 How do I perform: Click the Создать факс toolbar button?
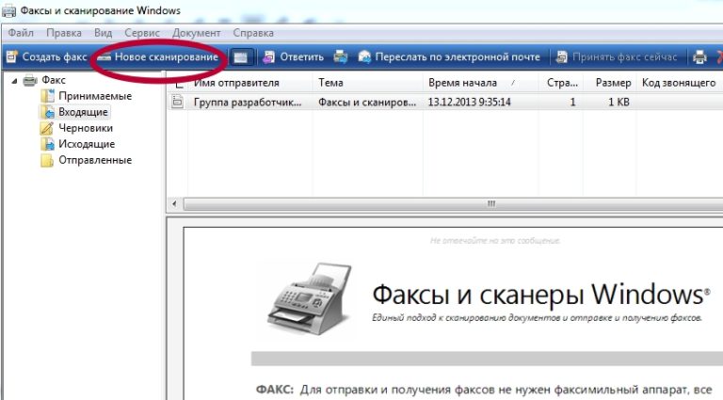(46, 57)
